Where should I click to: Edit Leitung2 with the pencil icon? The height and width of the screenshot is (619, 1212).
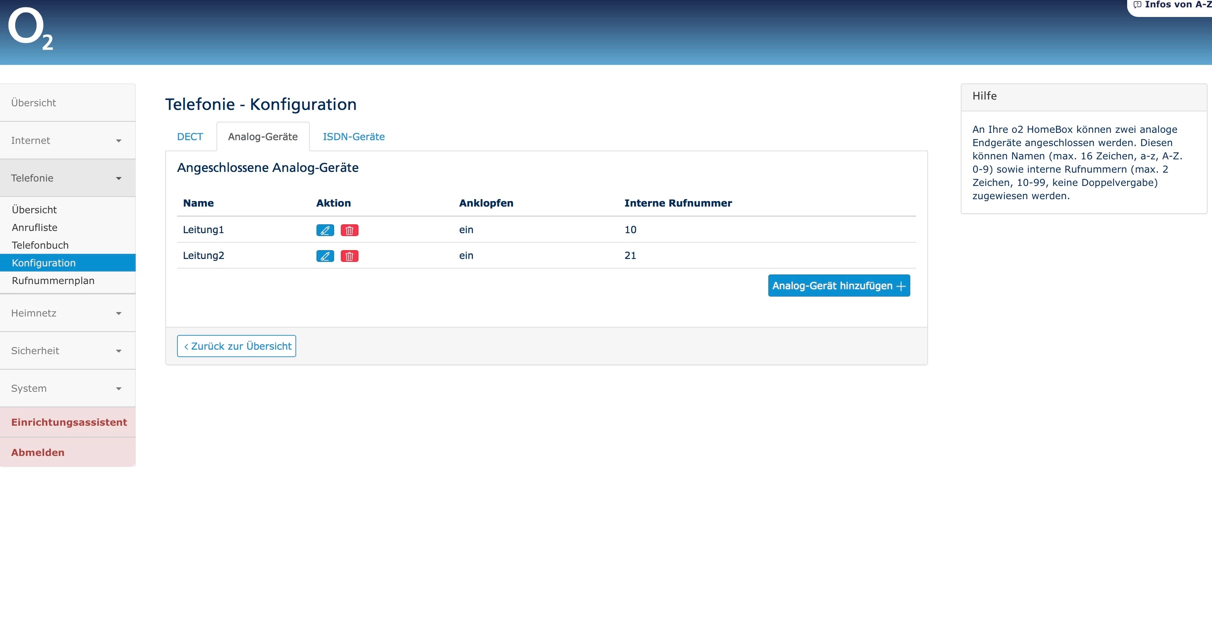coord(325,256)
